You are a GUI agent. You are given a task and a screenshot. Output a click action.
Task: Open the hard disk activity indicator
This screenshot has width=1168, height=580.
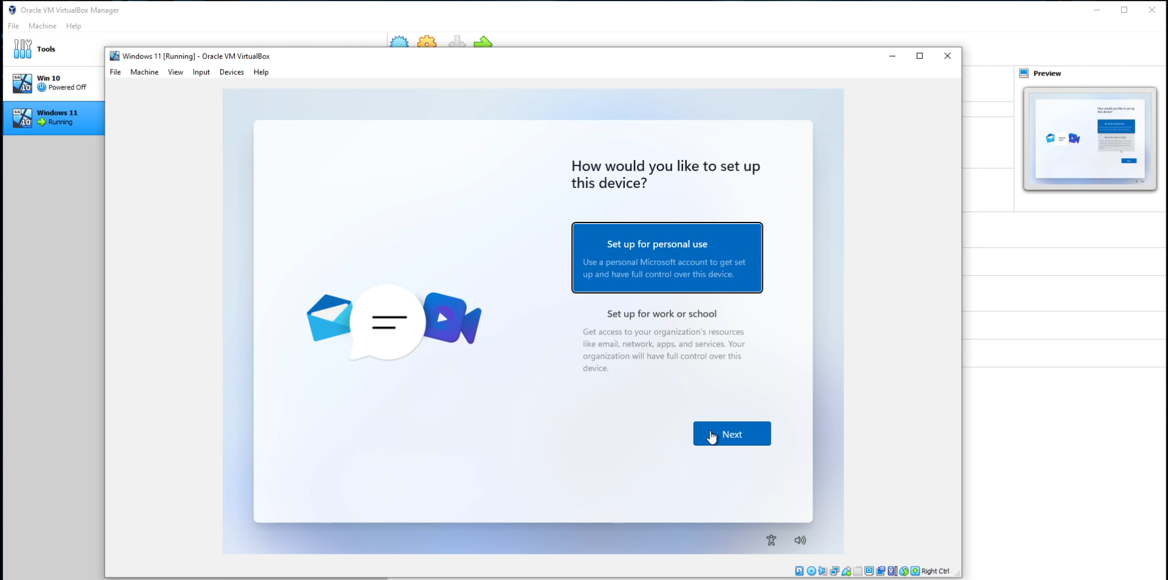pos(799,571)
